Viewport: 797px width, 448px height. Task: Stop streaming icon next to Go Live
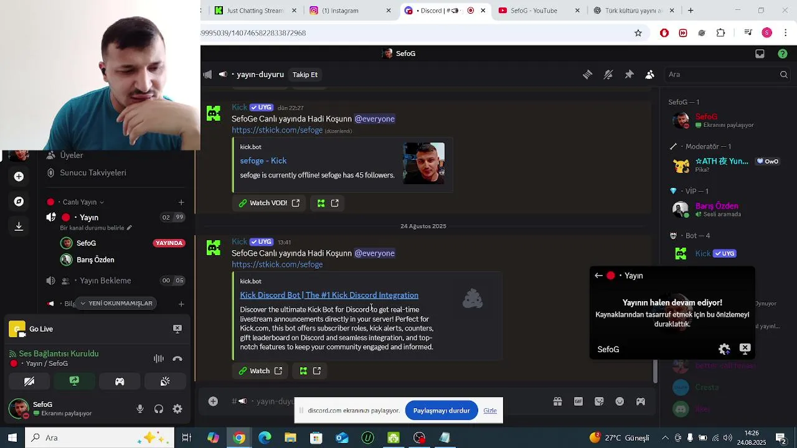pos(177,329)
